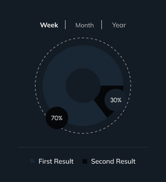
Task: Show yearly results in the chart
Action: point(119,25)
